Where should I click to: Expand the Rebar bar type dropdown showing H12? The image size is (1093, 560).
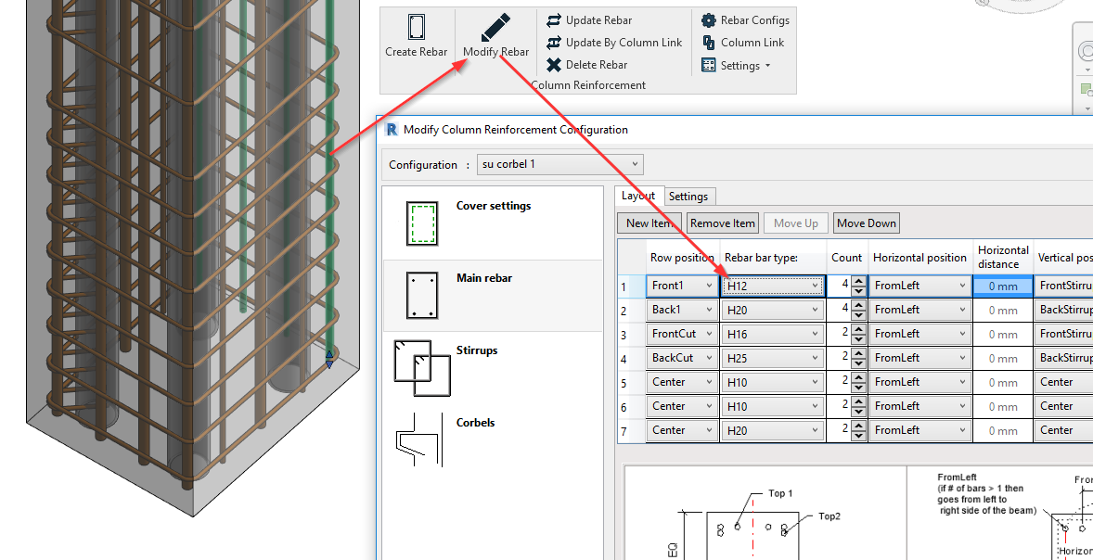814,285
